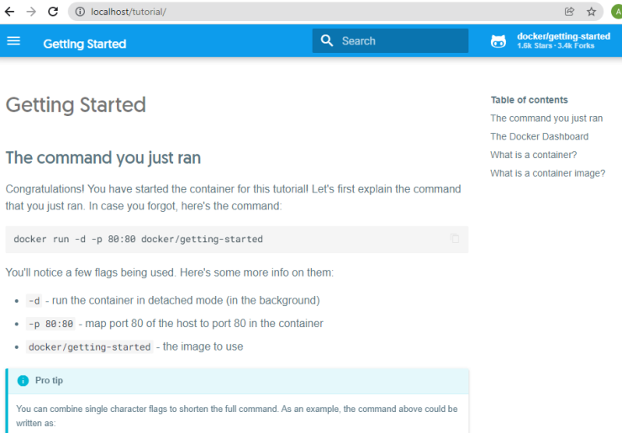Click the Getting Started header title
The height and width of the screenshot is (433, 622).
coord(85,44)
